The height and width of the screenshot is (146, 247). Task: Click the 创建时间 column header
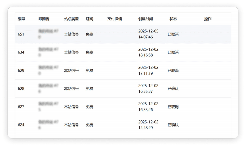click(145, 19)
